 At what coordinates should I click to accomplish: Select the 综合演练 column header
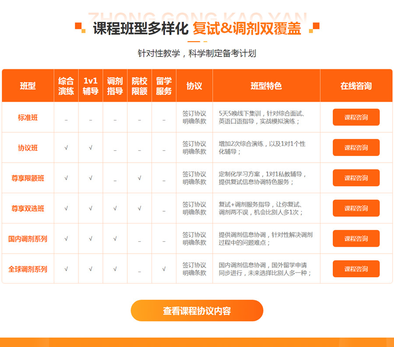click(x=66, y=86)
